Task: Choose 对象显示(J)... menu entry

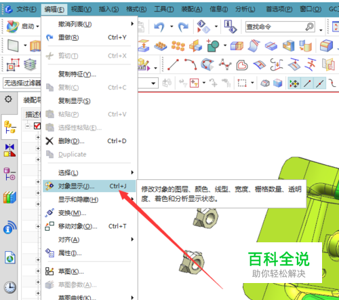Action: (x=89, y=186)
